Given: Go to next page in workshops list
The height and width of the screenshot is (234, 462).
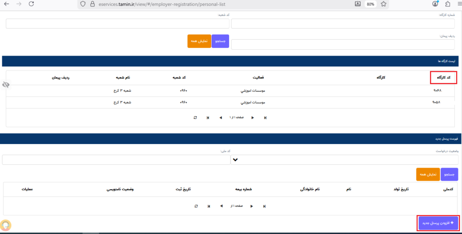Looking at the screenshot, I should (x=253, y=117).
